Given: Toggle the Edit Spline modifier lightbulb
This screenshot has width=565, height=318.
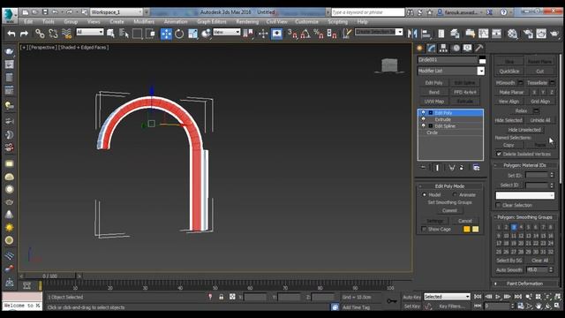Looking at the screenshot, I should tap(424, 125).
